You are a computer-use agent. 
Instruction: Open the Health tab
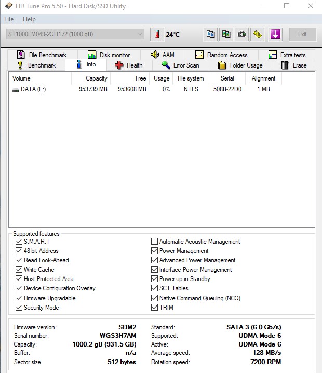[x=129, y=65]
